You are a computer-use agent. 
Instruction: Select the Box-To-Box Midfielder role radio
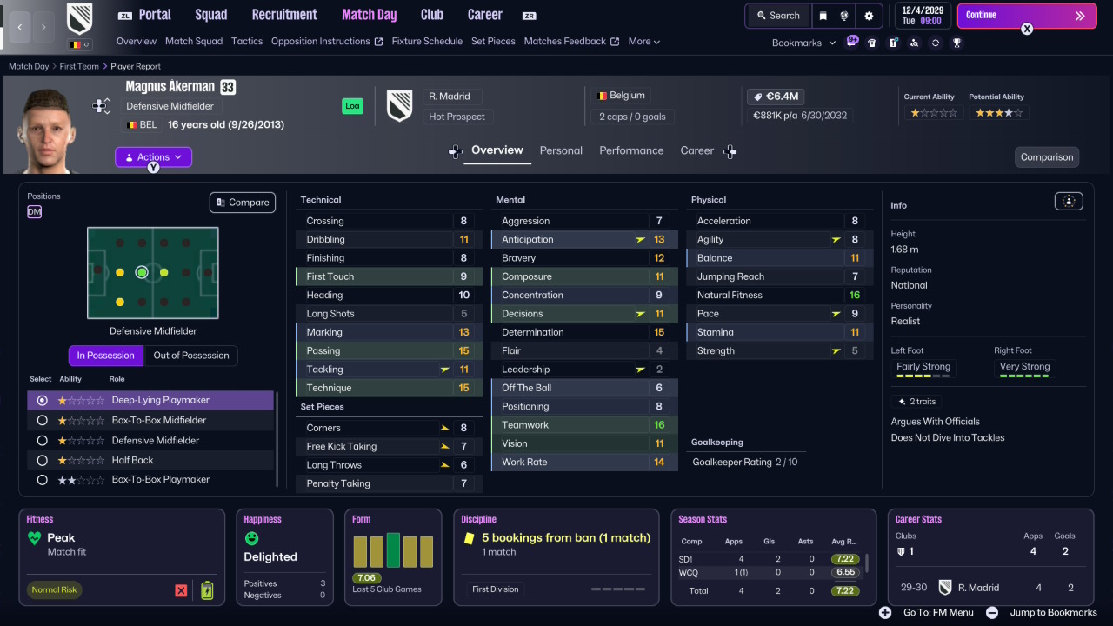point(42,421)
